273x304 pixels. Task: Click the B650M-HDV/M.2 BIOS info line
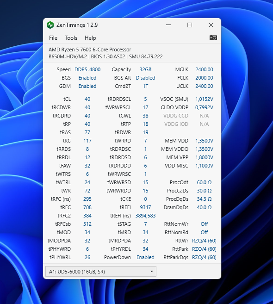click(x=105, y=56)
